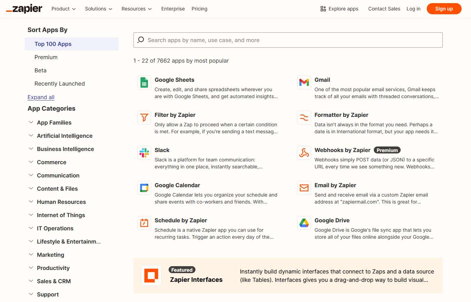Click the Zapier logo

(24, 9)
